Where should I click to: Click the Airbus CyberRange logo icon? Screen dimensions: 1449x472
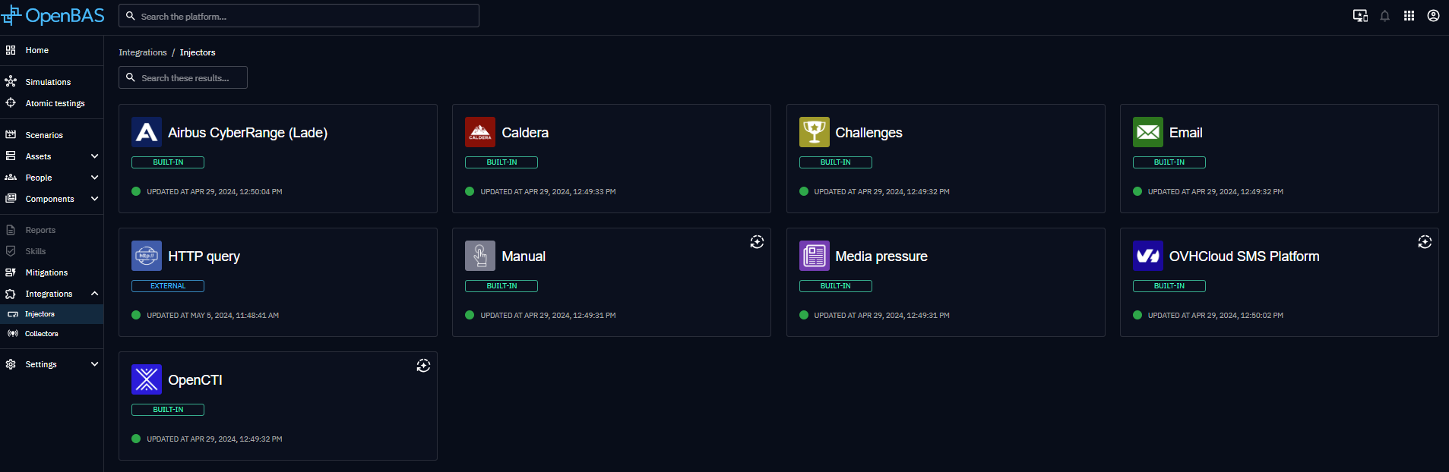(147, 132)
